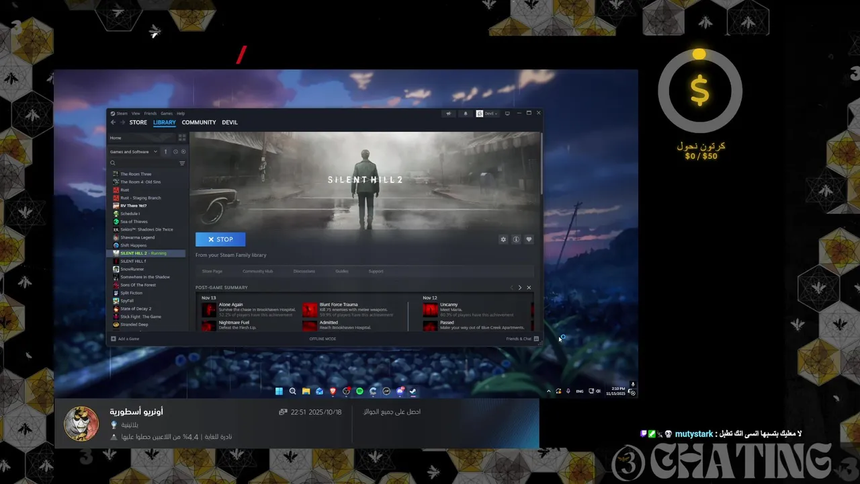Screen dimensions: 860x484
Task: Stop the running Silent Hill 2 game
Action: [220, 239]
